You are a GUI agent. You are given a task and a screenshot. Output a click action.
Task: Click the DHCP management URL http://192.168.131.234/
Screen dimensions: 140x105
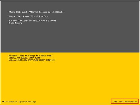pos(21,58)
